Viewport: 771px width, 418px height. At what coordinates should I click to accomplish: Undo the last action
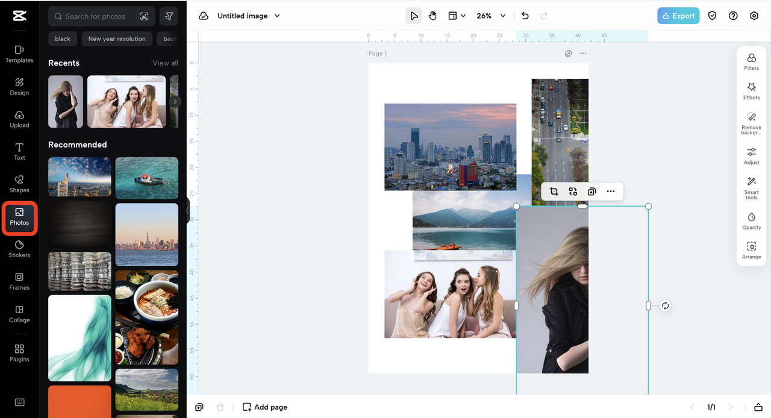coord(525,16)
